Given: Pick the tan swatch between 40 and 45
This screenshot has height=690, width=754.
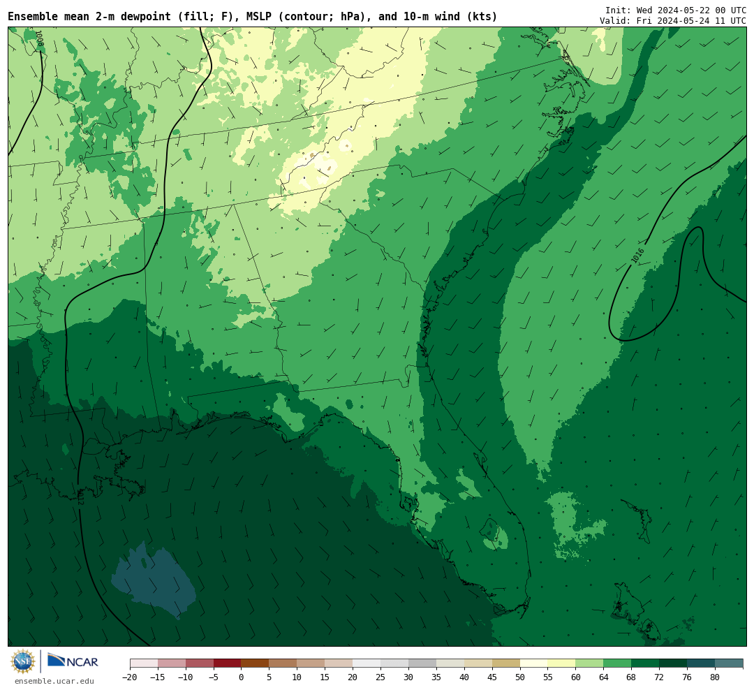Looking at the screenshot, I should tap(478, 663).
